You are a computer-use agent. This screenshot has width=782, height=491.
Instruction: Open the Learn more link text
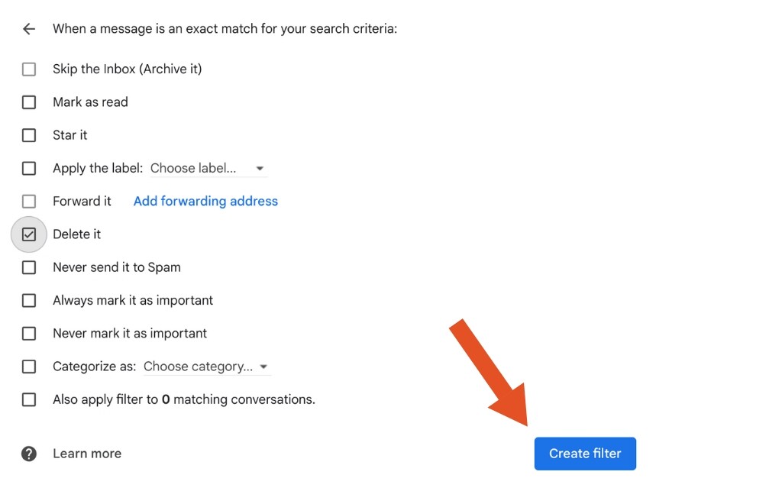(x=87, y=454)
